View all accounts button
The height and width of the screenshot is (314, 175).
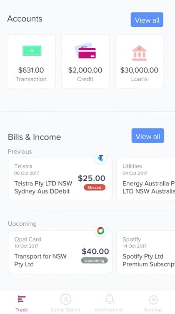pos(147,20)
